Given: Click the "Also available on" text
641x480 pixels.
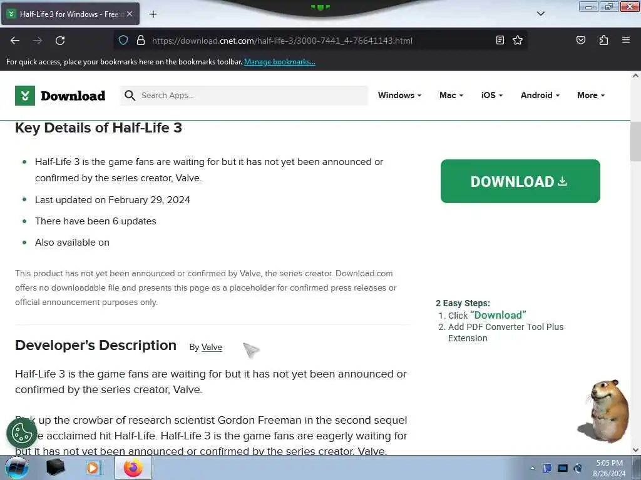Looking at the screenshot, I should coord(73,242).
